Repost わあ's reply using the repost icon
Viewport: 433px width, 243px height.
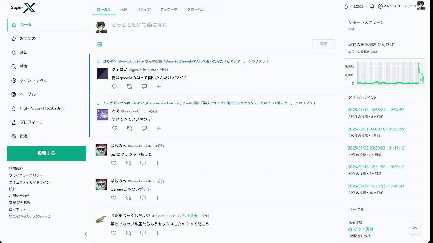coord(129,128)
